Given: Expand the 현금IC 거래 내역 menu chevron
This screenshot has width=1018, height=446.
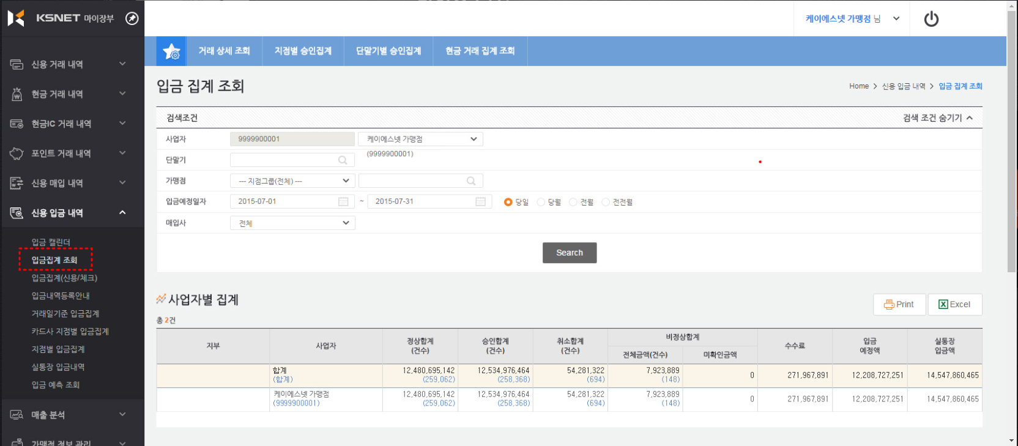Looking at the screenshot, I should click(x=122, y=123).
